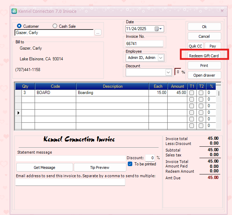The height and width of the screenshot is (215, 232).
Task: Click the Pay button
Action: (x=213, y=46)
